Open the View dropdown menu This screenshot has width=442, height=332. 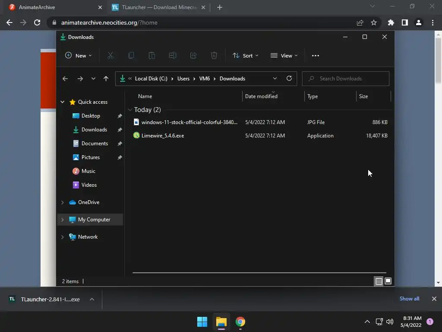click(x=284, y=56)
